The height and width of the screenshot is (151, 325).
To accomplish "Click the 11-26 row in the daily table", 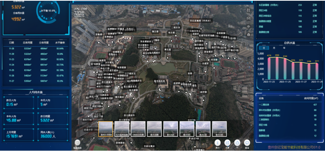I will 35,48.
